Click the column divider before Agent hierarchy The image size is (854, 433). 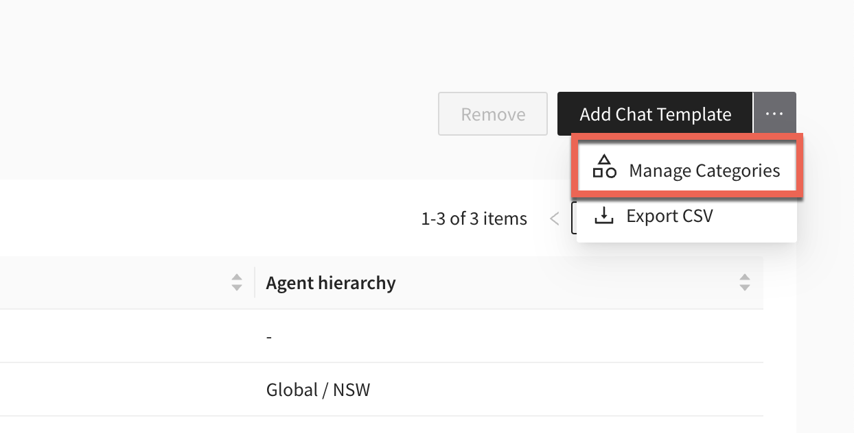[255, 282]
